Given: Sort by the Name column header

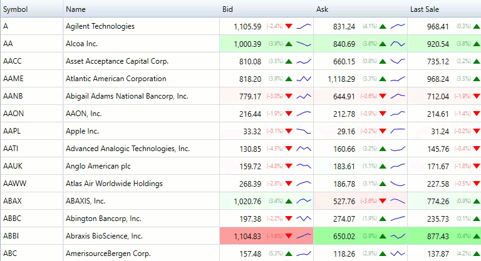Looking at the screenshot, I should (x=76, y=9).
